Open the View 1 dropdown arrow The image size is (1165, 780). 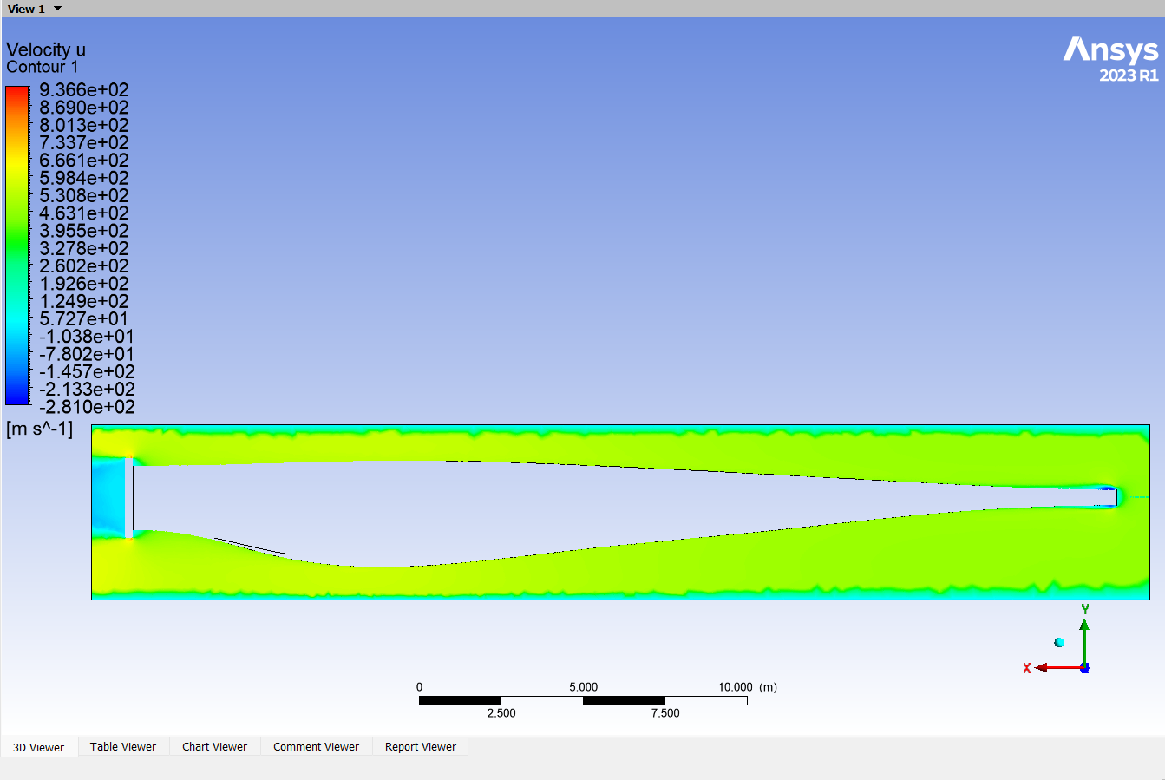pyautogui.click(x=57, y=9)
